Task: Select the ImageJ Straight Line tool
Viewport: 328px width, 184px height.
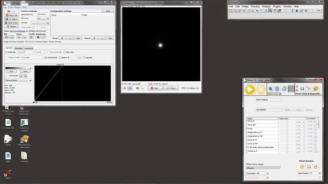Action: 248,10
